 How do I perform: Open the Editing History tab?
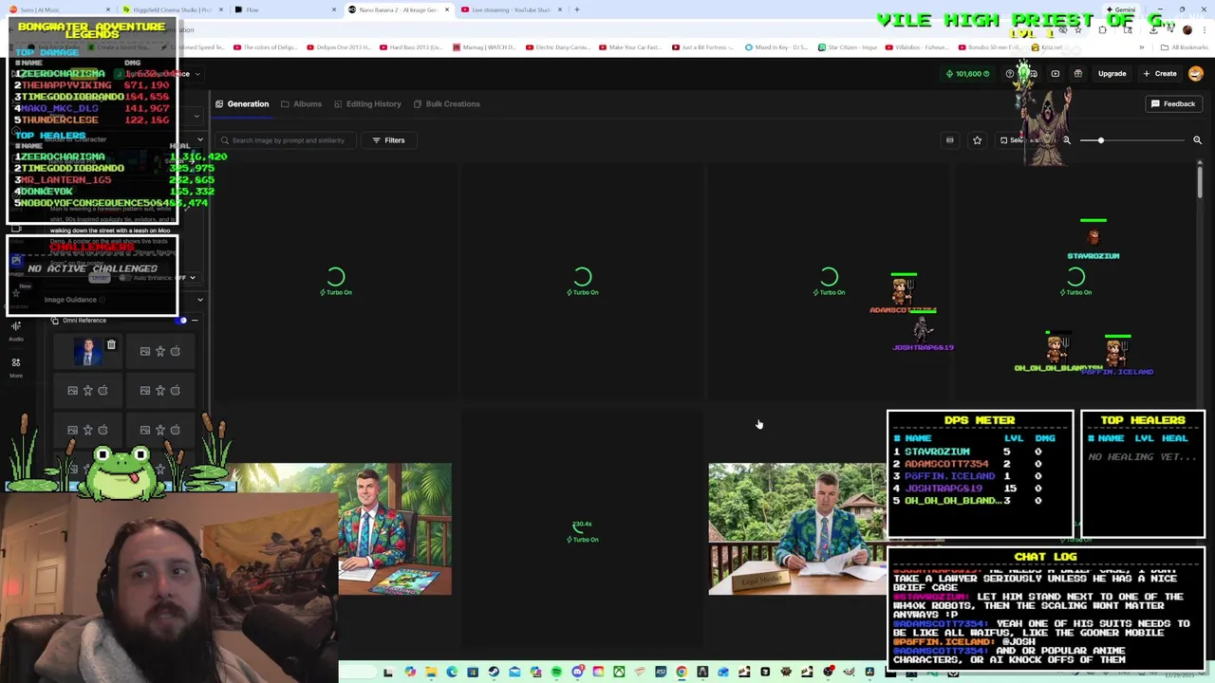point(367,104)
